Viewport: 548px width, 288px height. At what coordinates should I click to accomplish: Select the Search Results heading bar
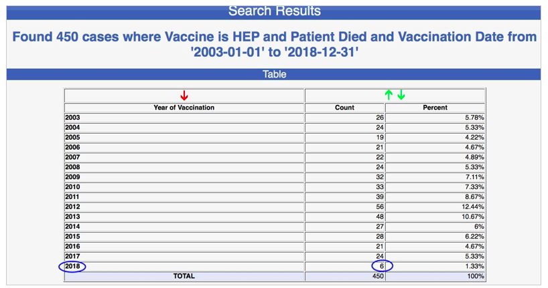coord(274,11)
